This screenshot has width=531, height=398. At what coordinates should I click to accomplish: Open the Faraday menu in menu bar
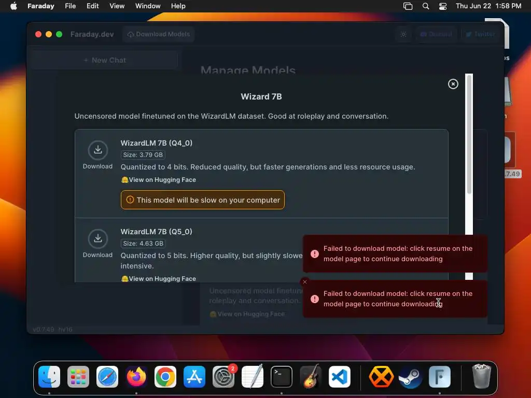[x=40, y=6]
